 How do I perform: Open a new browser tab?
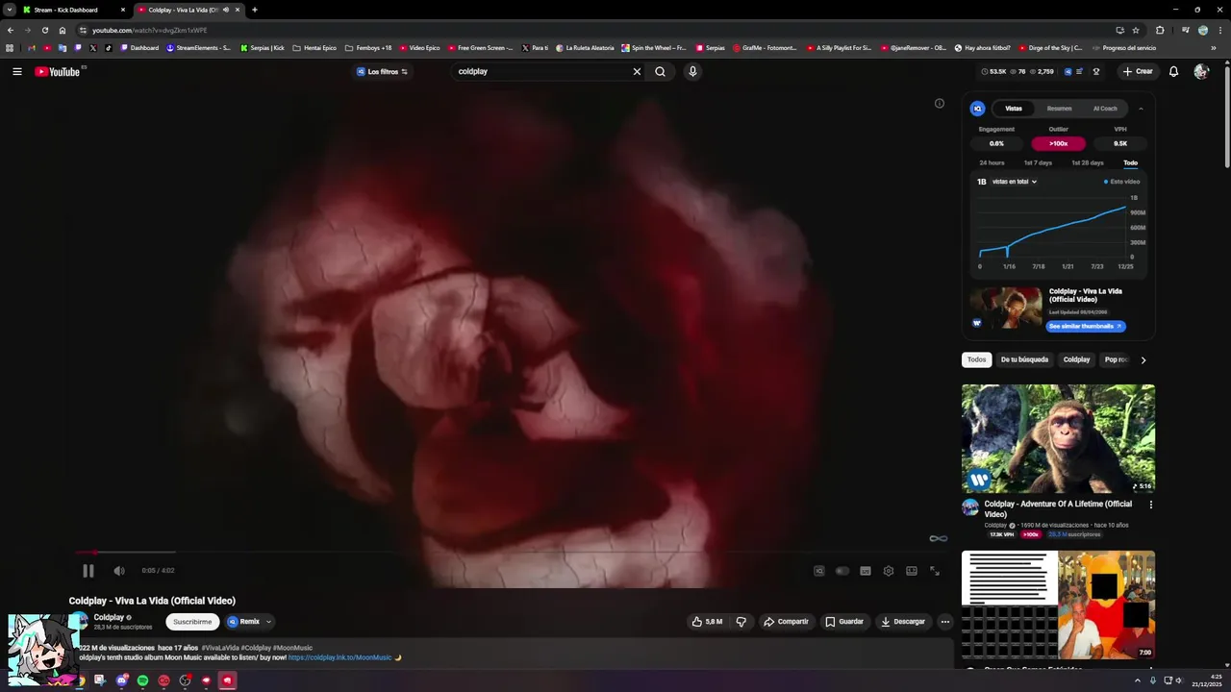tap(254, 10)
